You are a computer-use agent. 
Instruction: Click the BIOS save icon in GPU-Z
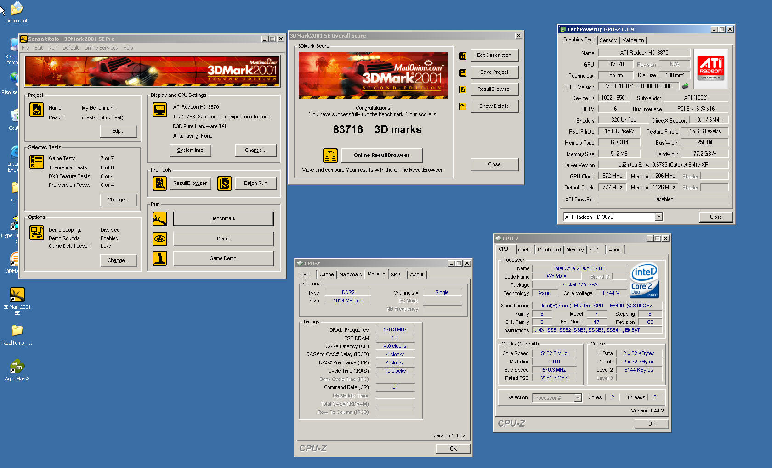pyautogui.click(x=685, y=86)
